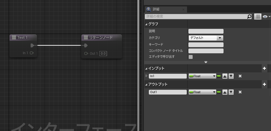Click the 詳細の検索 search field
This screenshot has width=271, height=131.
pyautogui.click(x=196, y=17)
